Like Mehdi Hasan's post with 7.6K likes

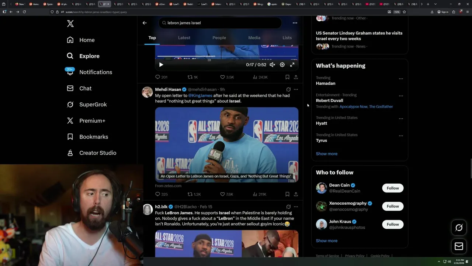[227, 194]
